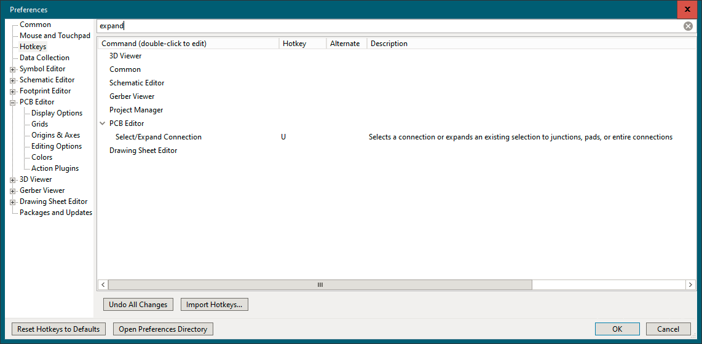Click Open Preferences Directory button

pos(163,329)
